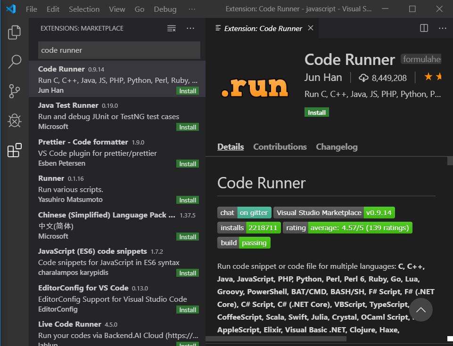Open editor more actions ellipsis

[x=442, y=28]
